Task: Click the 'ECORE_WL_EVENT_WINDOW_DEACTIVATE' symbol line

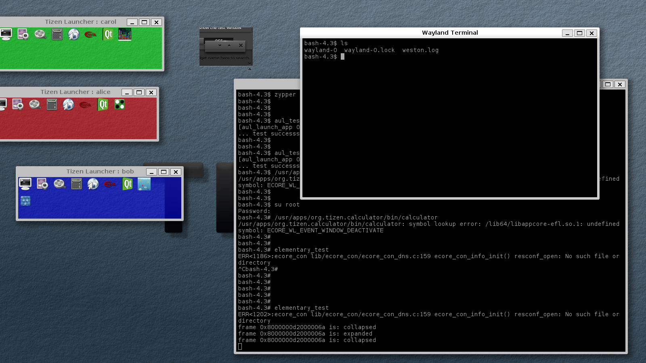Action: 311,230
